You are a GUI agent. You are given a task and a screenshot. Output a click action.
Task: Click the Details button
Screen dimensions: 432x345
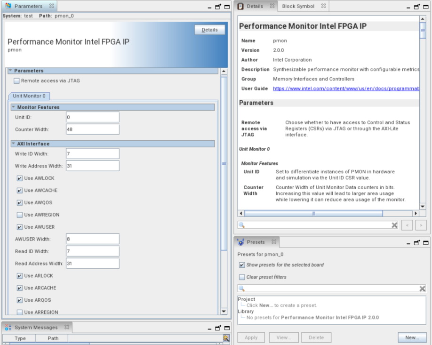[209, 30]
